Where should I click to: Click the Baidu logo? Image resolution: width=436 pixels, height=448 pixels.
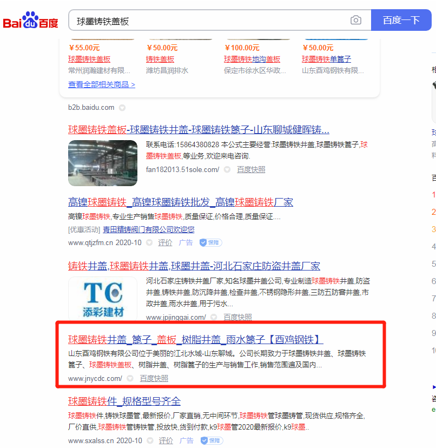click(x=31, y=20)
